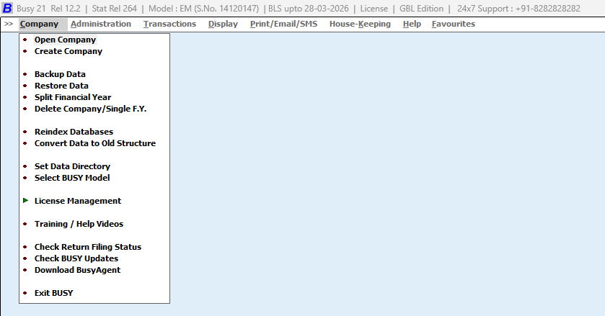Click 'Model : EM (S.No. 14120147)' text
This screenshot has width=605, height=316.
[x=203, y=9]
